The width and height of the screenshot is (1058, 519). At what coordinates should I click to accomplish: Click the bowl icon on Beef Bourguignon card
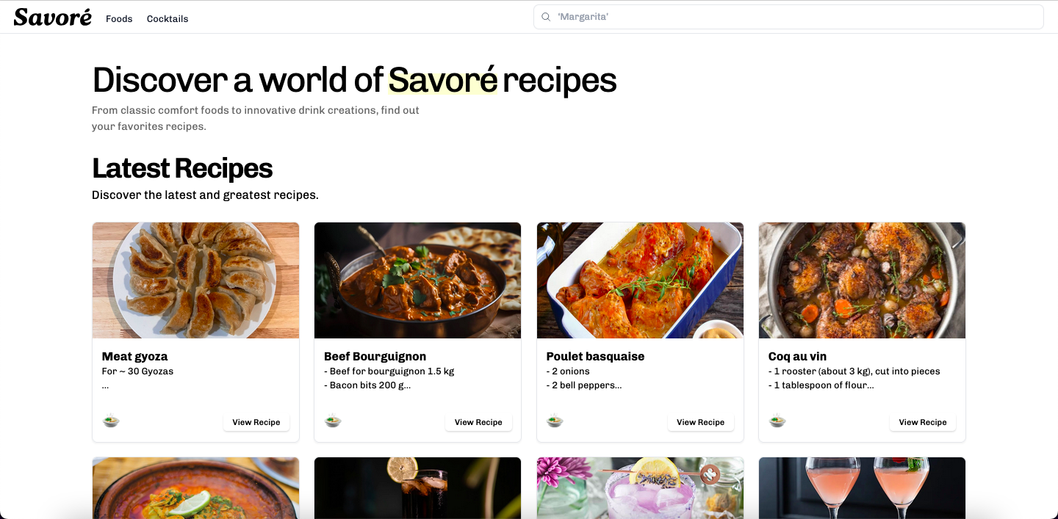tap(333, 421)
